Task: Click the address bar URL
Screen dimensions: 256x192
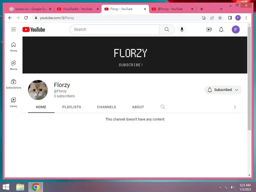Action: (57, 18)
